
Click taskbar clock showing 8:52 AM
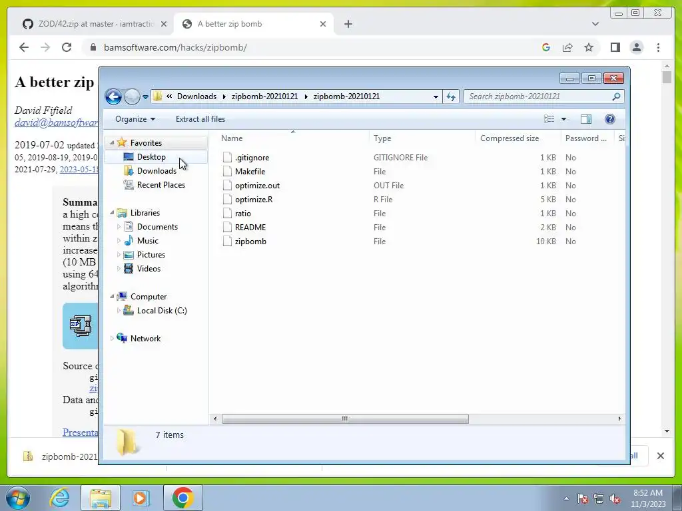click(x=647, y=498)
